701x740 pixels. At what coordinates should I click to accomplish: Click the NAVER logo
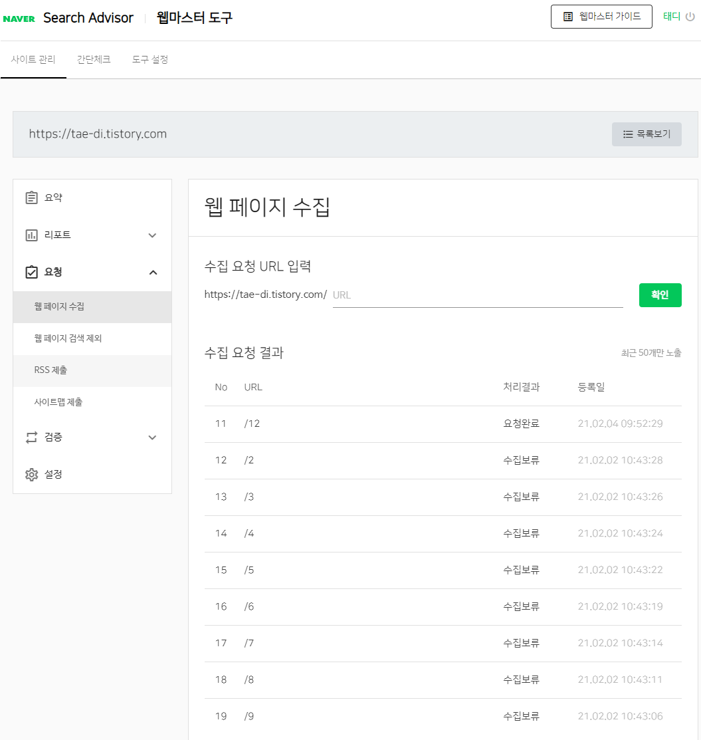pyautogui.click(x=18, y=18)
